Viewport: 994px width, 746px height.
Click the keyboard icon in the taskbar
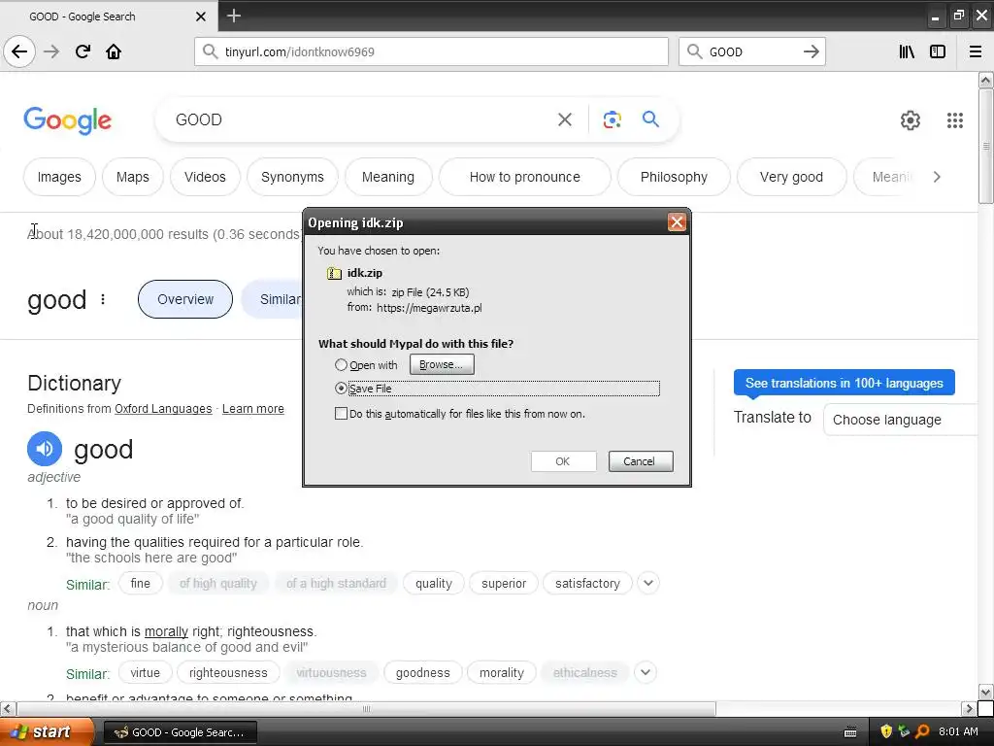point(850,732)
